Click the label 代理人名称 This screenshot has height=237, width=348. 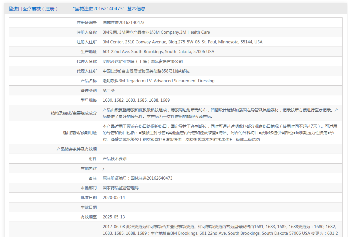tap(87, 61)
